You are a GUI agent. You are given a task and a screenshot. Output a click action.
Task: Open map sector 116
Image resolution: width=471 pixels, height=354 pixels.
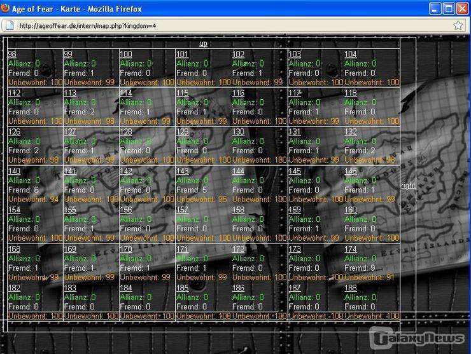click(x=238, y=93)
